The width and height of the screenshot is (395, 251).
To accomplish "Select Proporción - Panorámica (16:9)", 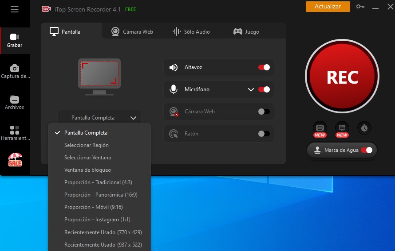I will pyautogui.click(x=99, y=195).
